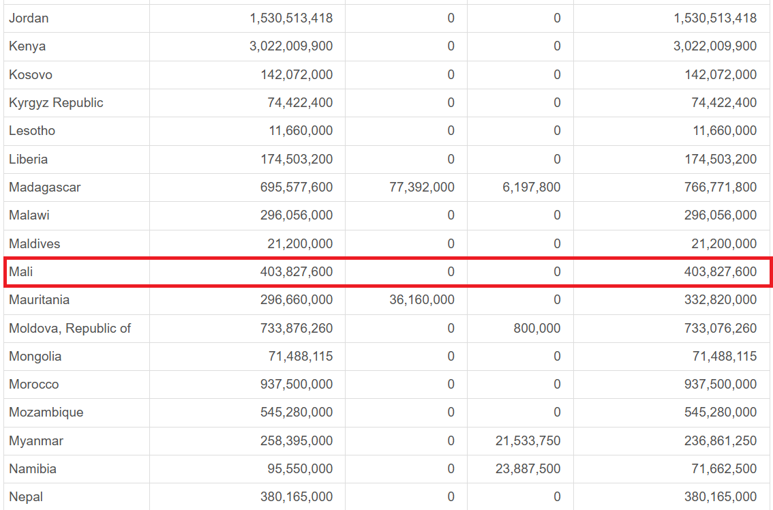Click the value 733,876,260
Viewport: 773px width, 510px height.
(x=297, y=329)
